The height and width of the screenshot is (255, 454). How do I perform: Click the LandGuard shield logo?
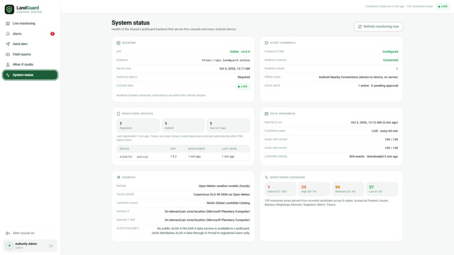9,9
